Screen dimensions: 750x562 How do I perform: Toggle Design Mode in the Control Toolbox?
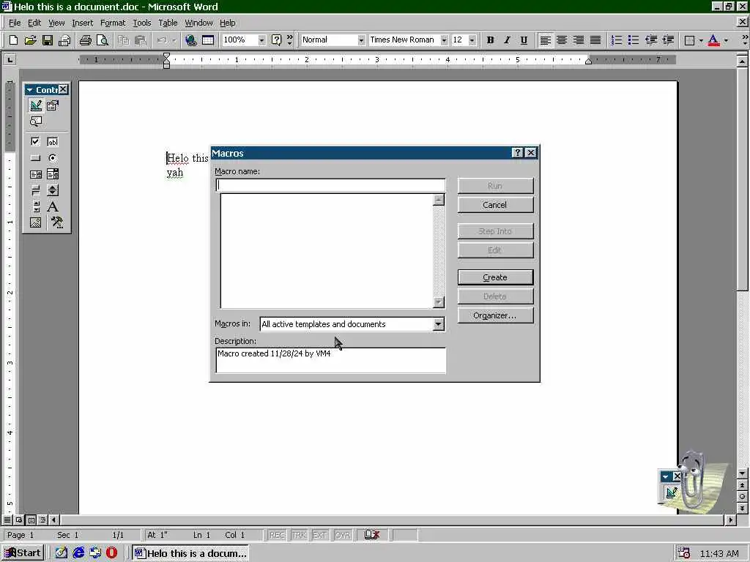click(x=35, y=105)
